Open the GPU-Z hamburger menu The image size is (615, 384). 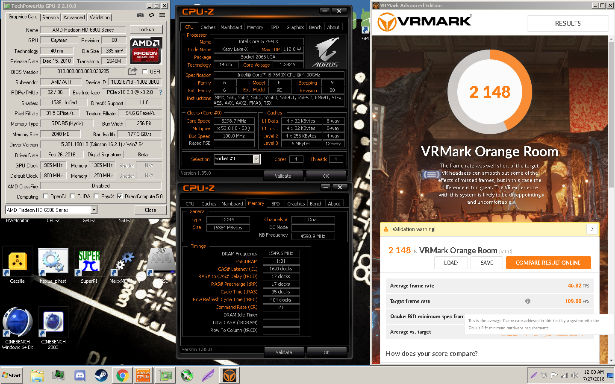pos(162,15)
